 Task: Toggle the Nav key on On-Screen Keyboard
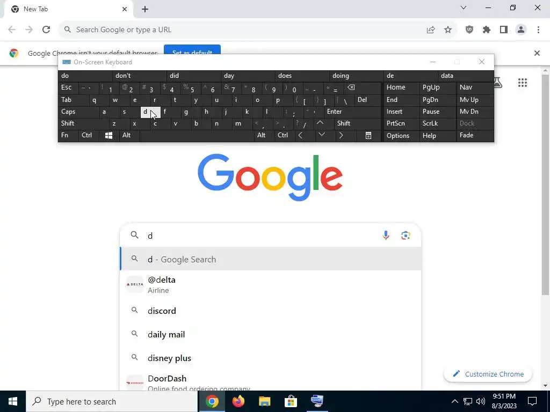click(475, 87)
